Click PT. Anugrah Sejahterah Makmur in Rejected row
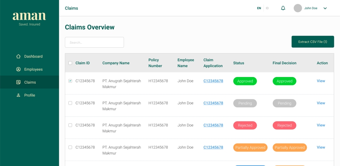 tap(121, 128)
